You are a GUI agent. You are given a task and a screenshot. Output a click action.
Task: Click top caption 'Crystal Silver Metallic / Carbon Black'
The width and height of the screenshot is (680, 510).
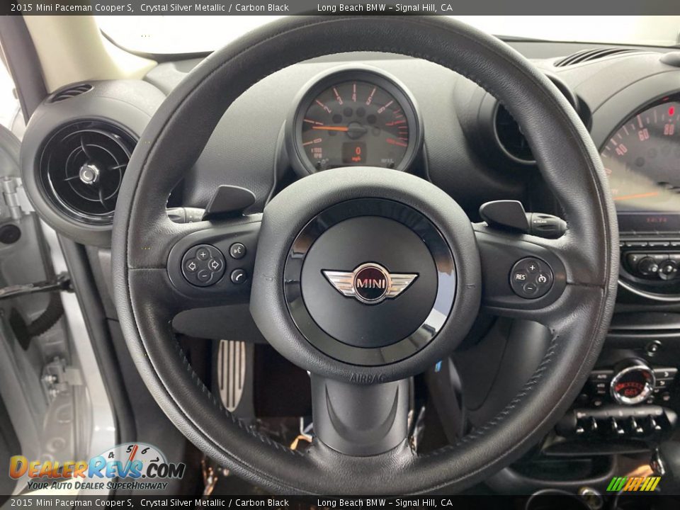coord(214,7)
